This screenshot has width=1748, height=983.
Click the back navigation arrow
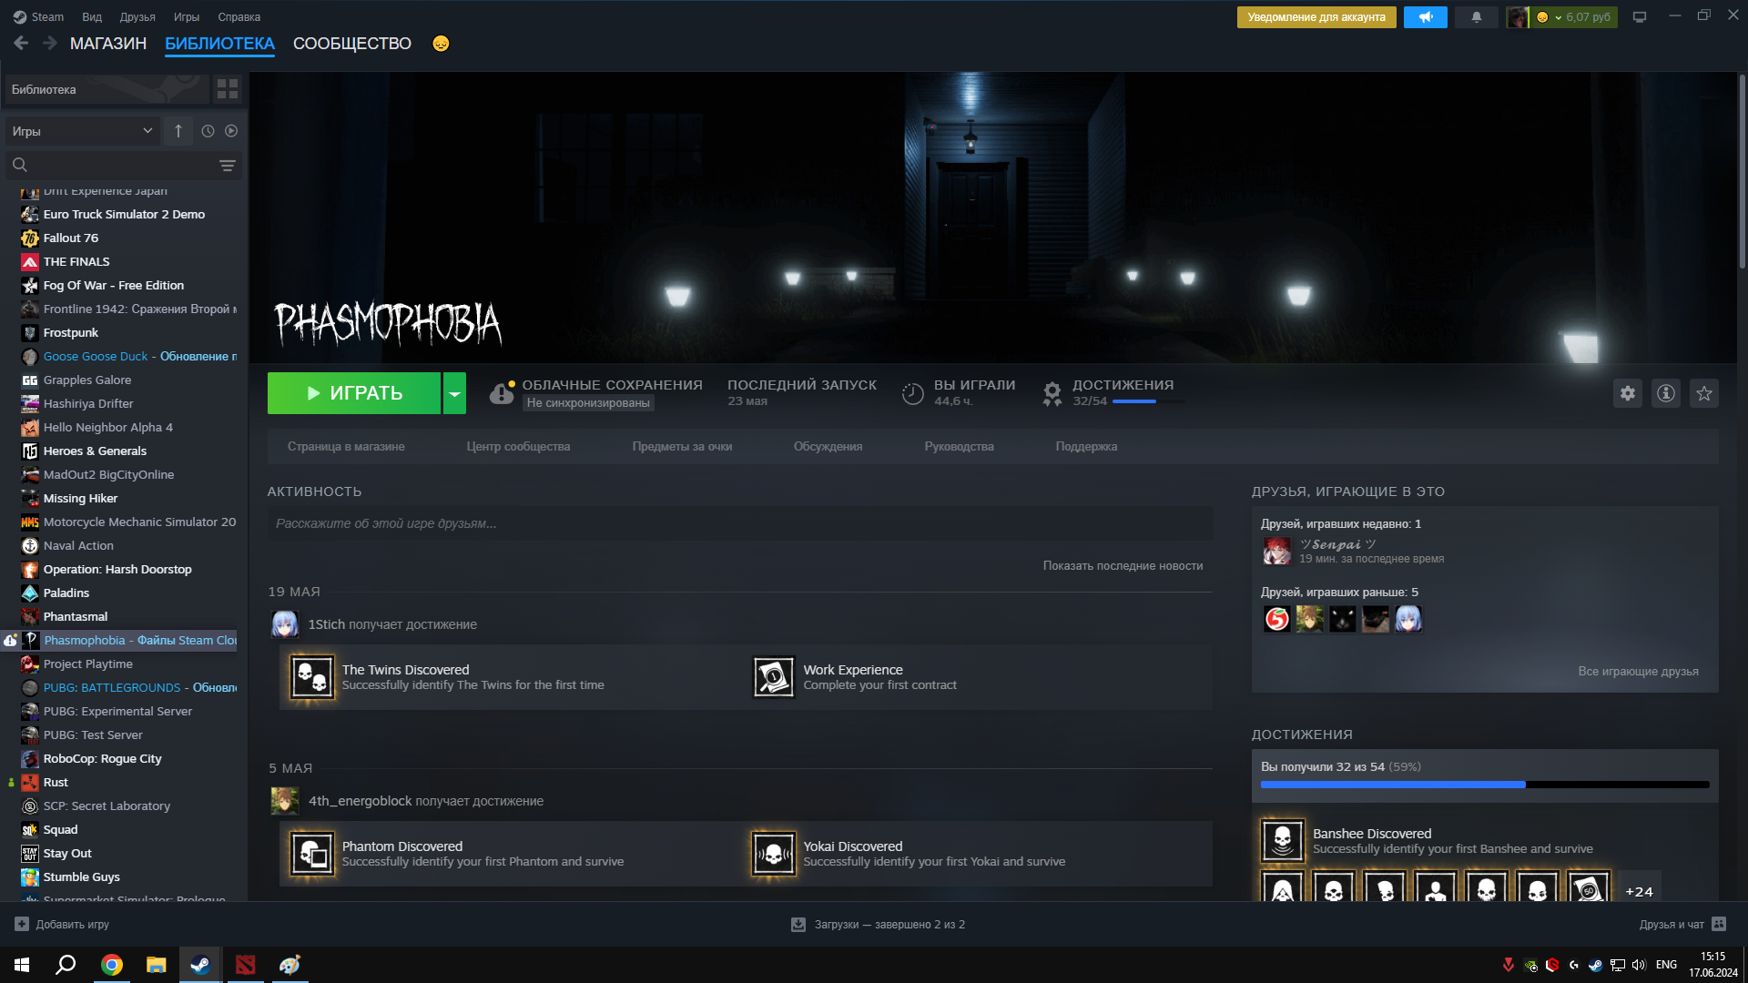coord(21,43)
